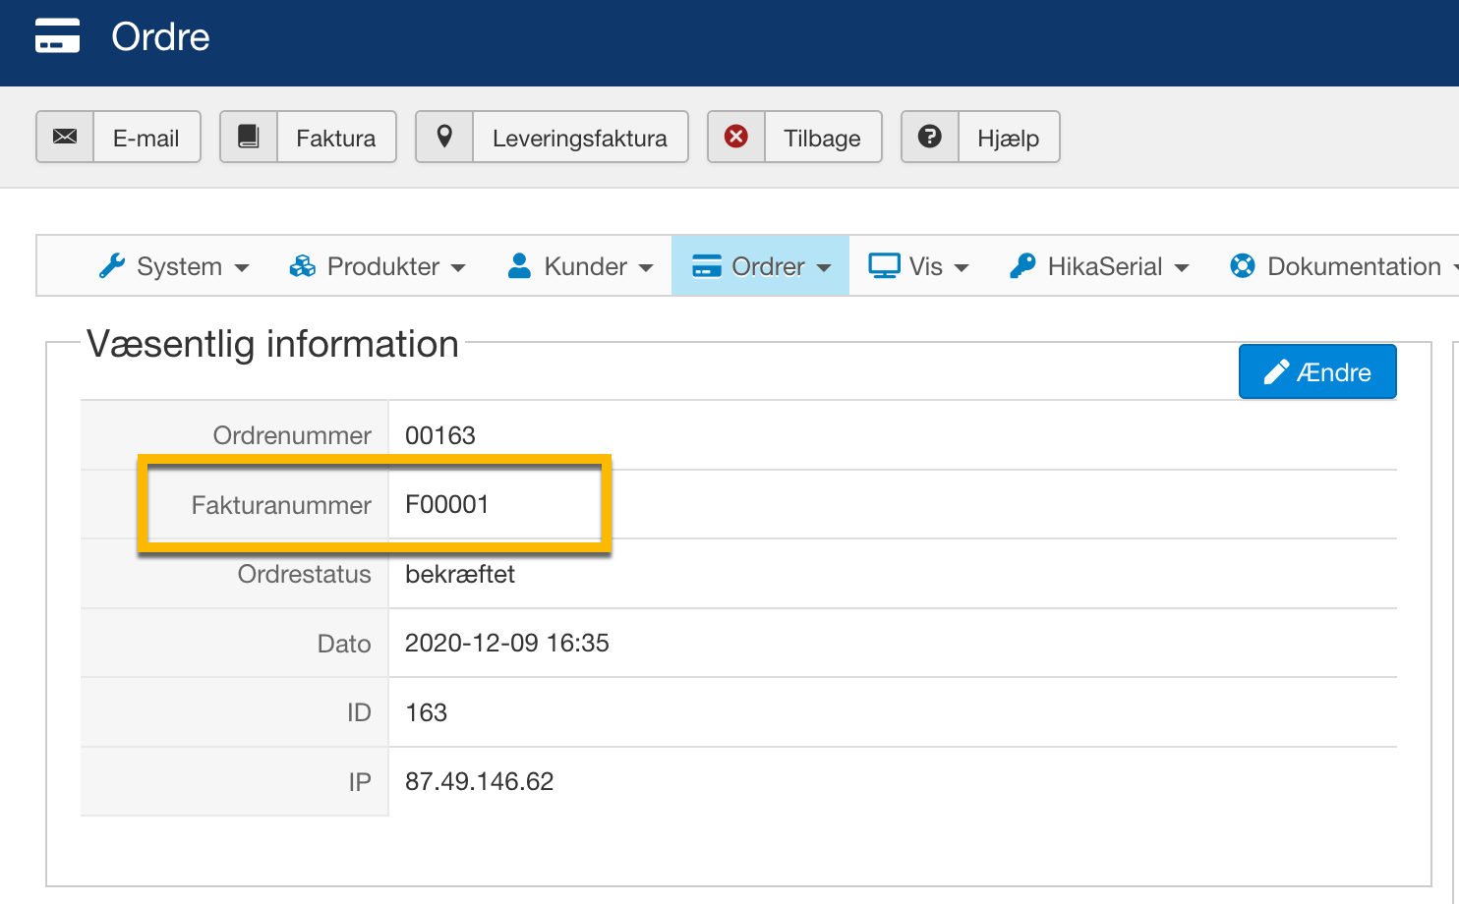Click the Ordre page title
This screenshot has height=904, width=1459.
(160, 37)
